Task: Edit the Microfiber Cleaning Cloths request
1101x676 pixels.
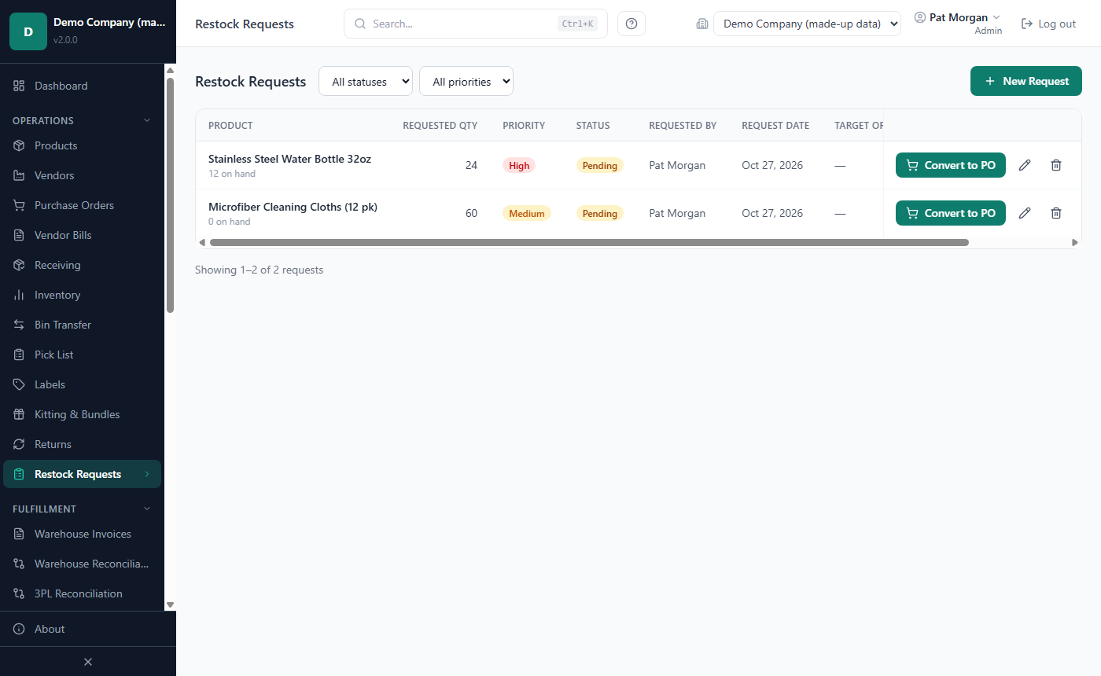Action: pyautogui.click(x=1025, y=213)
